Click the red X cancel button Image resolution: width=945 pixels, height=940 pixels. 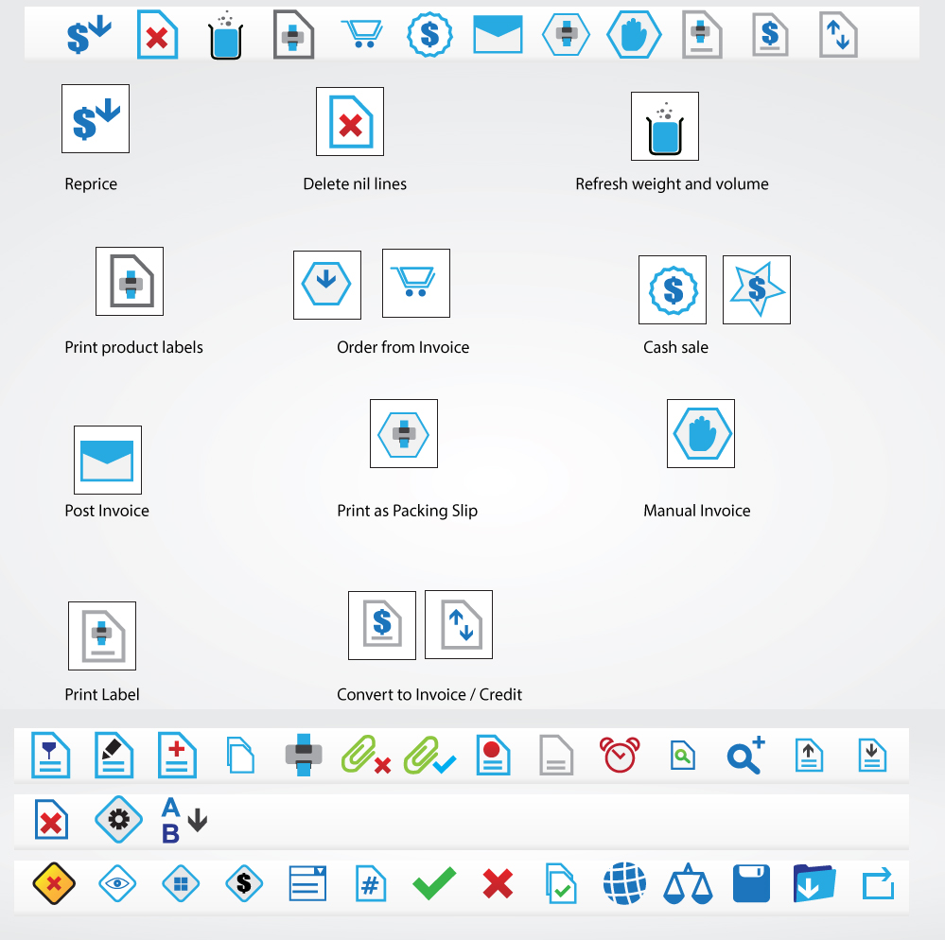point(497,883)
